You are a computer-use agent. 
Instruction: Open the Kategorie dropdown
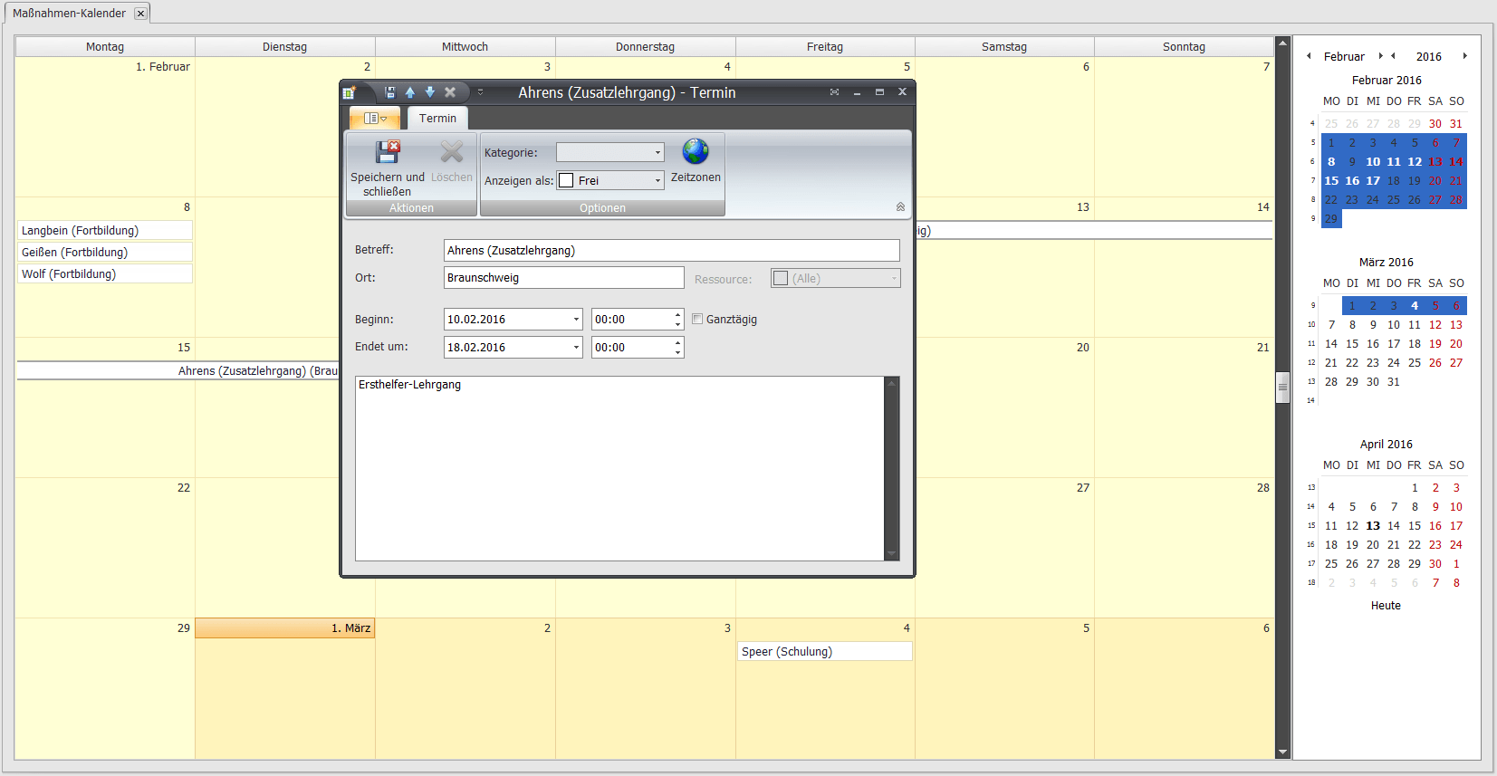pos(657,153)
